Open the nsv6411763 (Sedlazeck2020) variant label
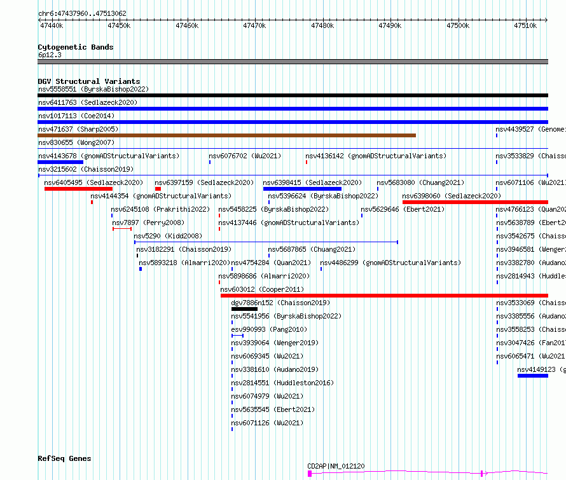The height and width of the screenshot is (480, 566). [88, 102]
